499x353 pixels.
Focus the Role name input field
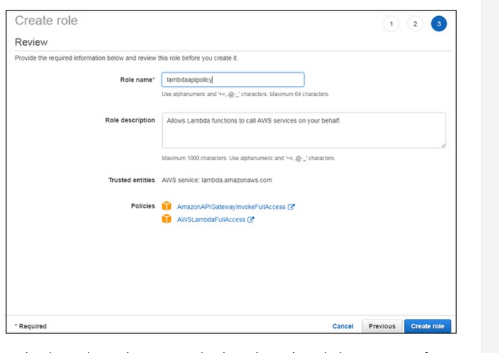click(x=233, y=80)
